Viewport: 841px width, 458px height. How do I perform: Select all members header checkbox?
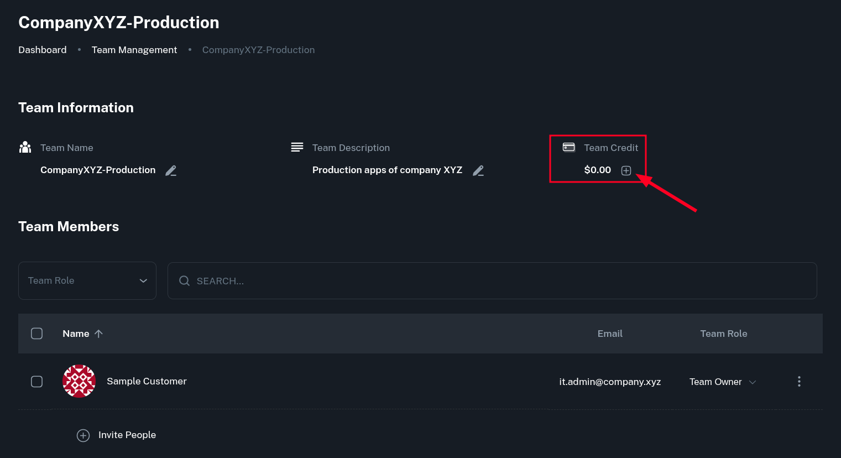37,334
